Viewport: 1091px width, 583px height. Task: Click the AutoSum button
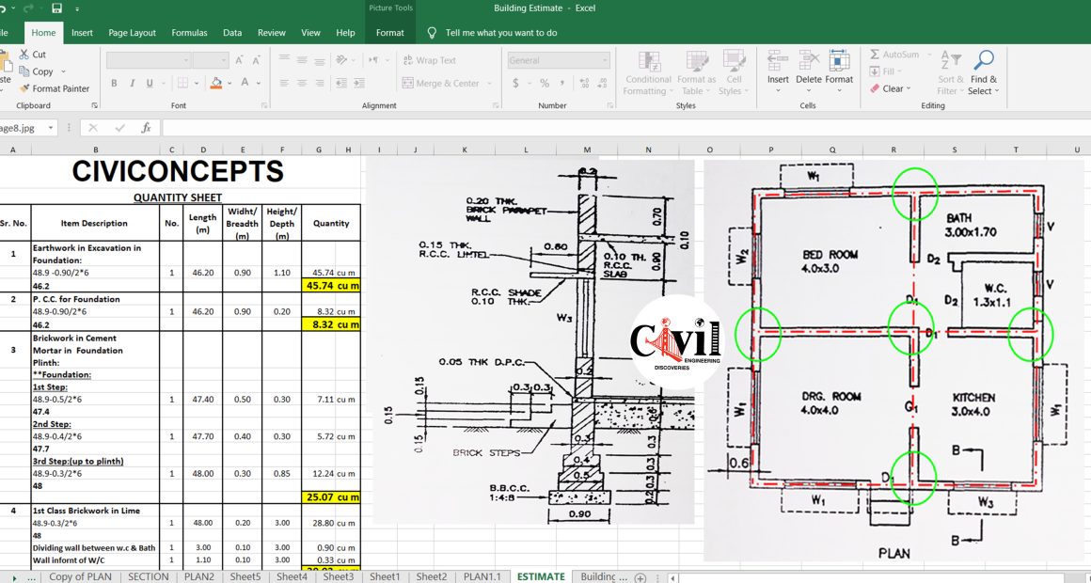pyautogui.click(x=894, y=55)
